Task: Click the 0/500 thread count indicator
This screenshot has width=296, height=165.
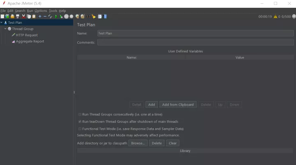Action: (286, 16)
